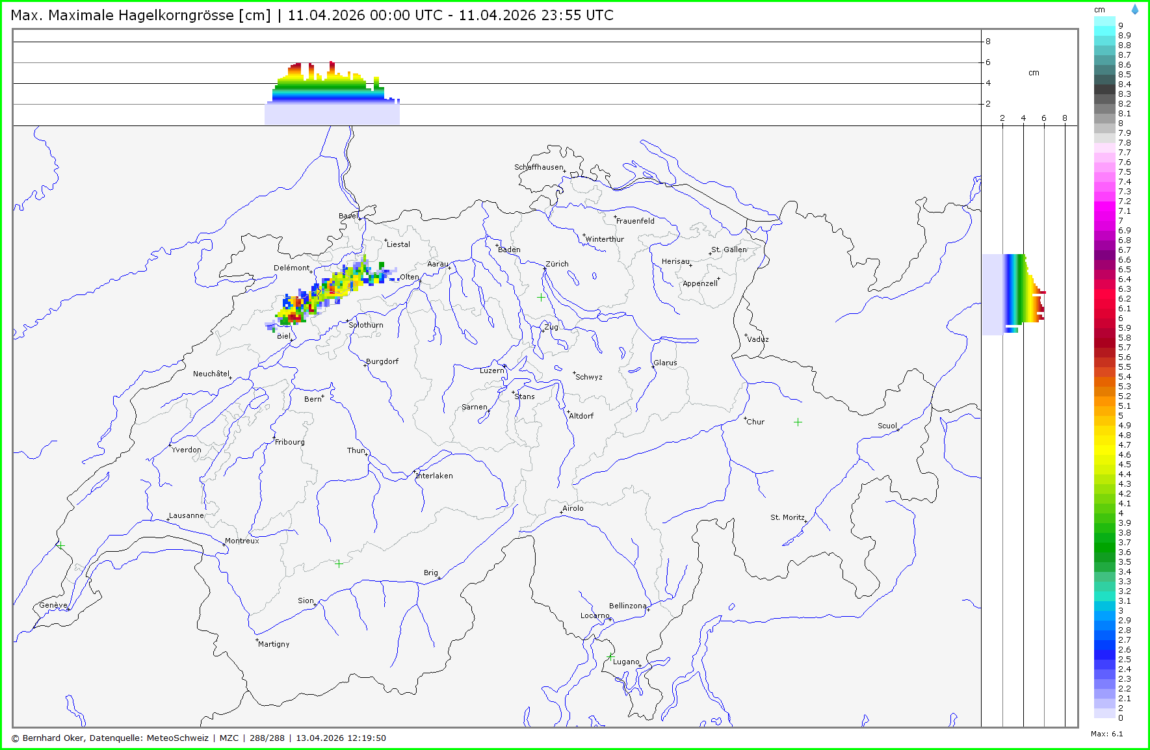Click the top longitude hail profile histogram
Screen dimensions: 1150x750
coord(333,91)
